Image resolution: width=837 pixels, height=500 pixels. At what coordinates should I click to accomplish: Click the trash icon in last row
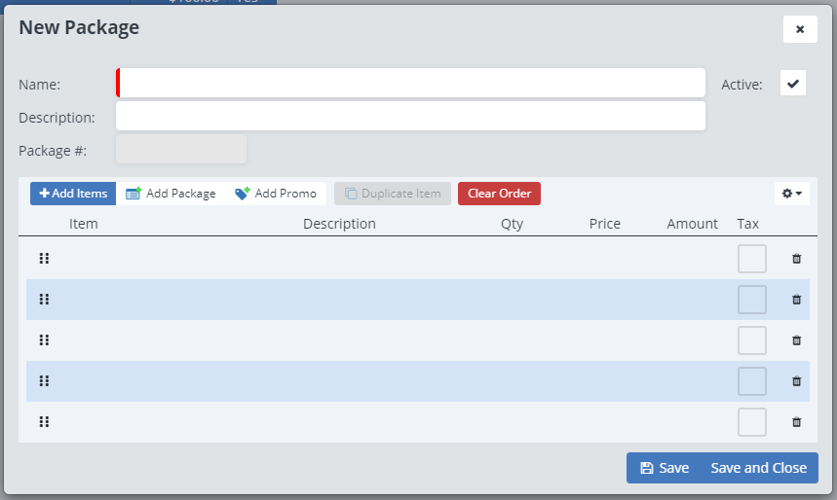[x=796, y=422]
